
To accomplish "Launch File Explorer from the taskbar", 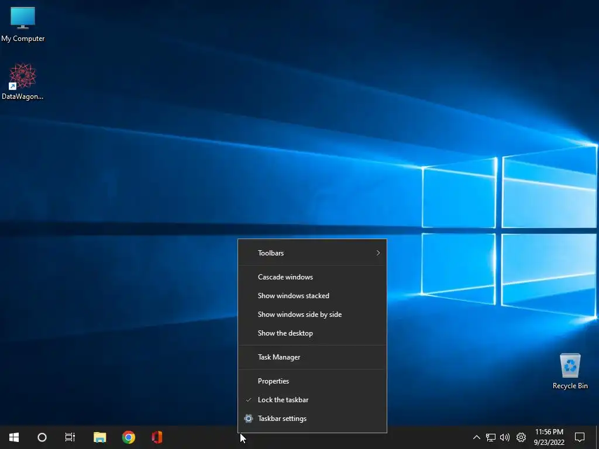I will point(99,437).
